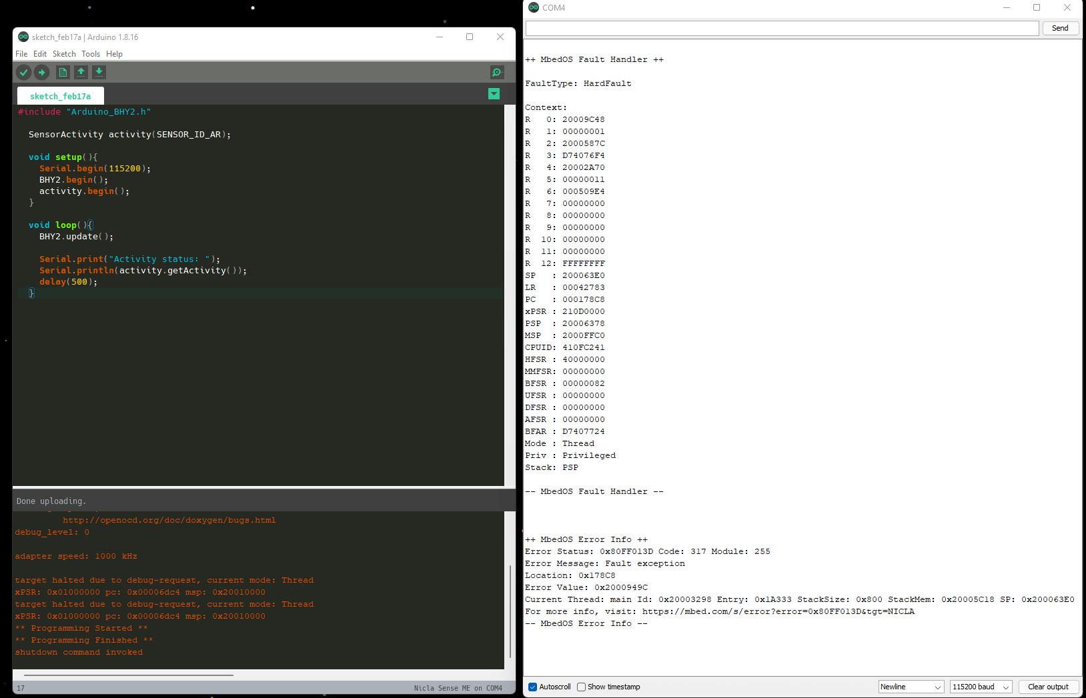Click the Open sketch up-arrow icon
The height and width of the screenshot is (698, 1086).
(81, 72)
